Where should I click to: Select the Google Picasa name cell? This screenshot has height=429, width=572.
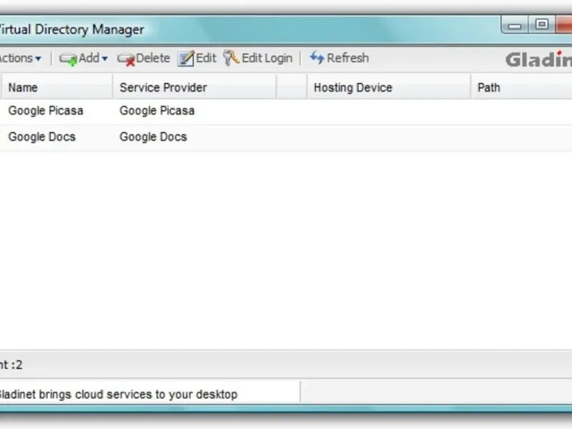click(46, 111)
